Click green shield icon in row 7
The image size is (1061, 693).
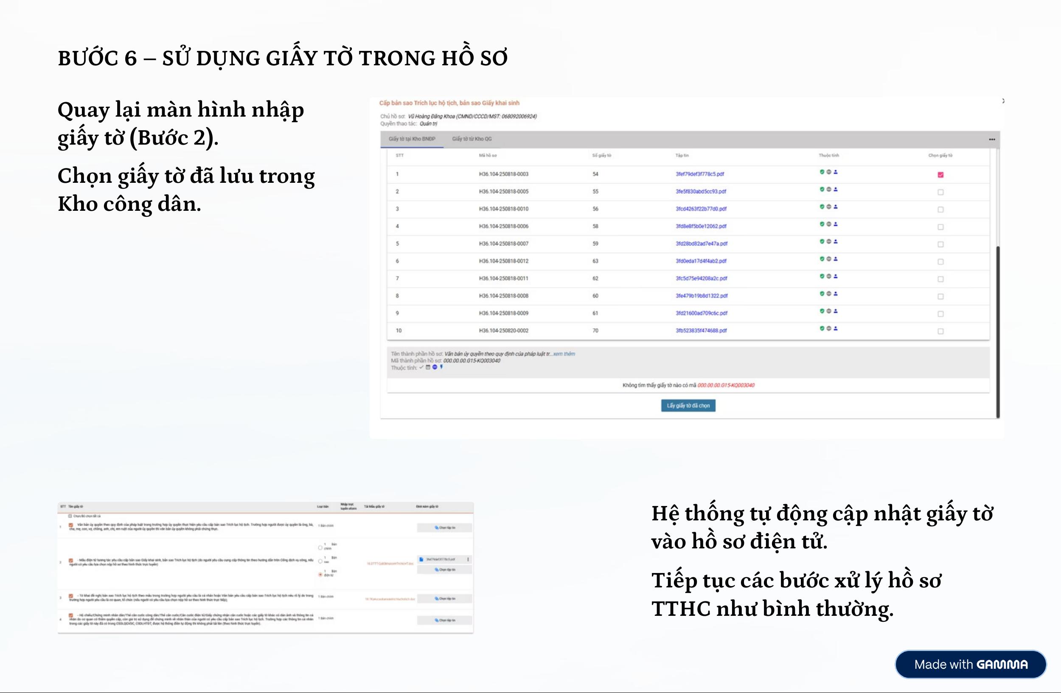pyautogui.click(x=822, y=276)
